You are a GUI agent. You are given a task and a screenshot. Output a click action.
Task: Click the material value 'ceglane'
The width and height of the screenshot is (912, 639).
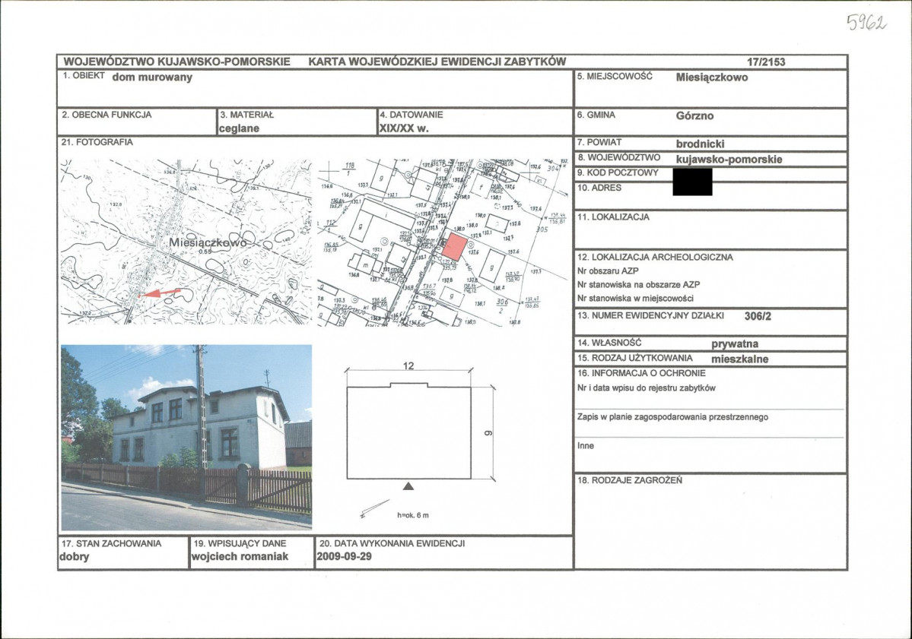click(239, 128)
